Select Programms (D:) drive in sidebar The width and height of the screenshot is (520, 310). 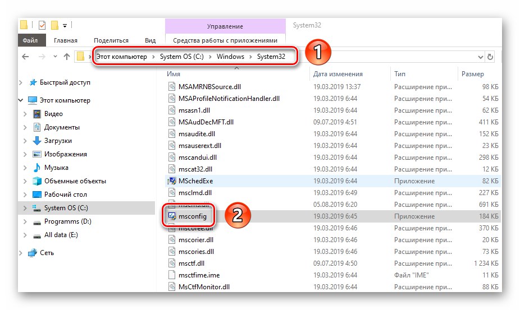click(68, 221)
